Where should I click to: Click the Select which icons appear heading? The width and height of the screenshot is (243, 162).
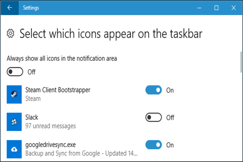tap(111, 34)
